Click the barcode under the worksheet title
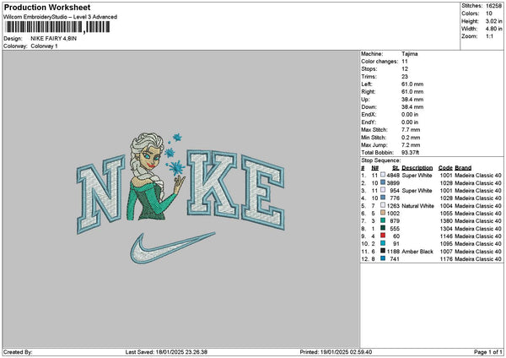The image size is (506, 358). pos(57,27)
